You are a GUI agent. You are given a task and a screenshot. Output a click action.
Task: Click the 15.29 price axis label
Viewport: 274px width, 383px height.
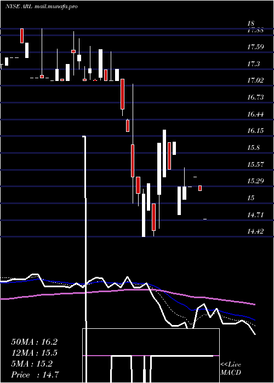tap(255, 181)
